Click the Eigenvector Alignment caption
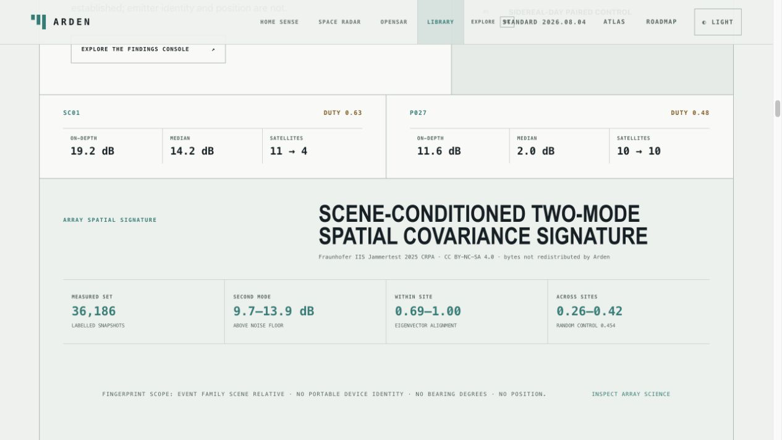782x440 pixels. coord(426,326)
